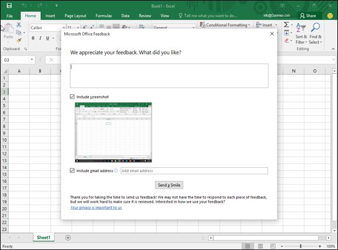
Task: Click the smiley feedback icon
Action: click(x=330, y=16)
